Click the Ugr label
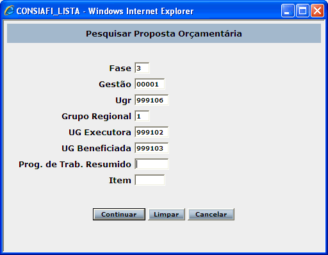The width and height of the screenshot is (328, 255). pos(123,101)
